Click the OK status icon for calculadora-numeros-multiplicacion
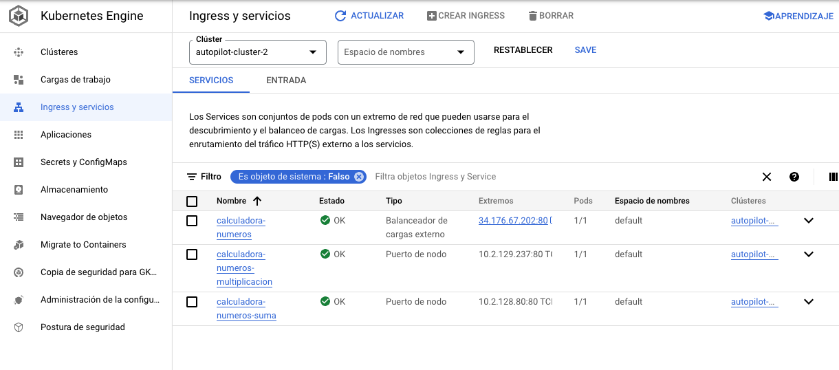Viewport: 839px width, 370px height. click(325, 254)
